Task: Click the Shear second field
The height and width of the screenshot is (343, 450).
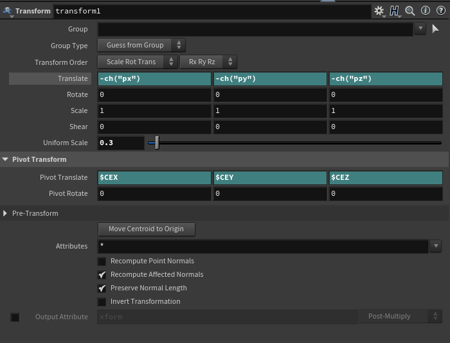Action: [x=270, y=127]
